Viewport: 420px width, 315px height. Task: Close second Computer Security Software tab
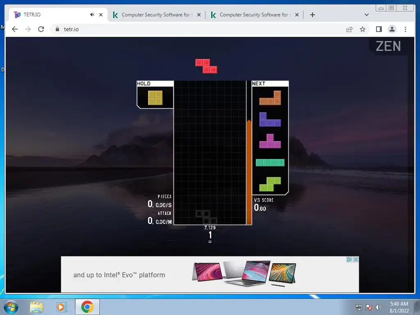(297, 15)
